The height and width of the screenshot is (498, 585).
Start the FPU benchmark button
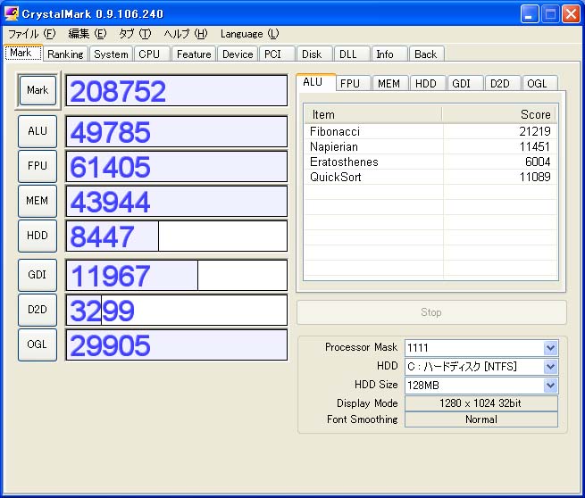(38, 166)
